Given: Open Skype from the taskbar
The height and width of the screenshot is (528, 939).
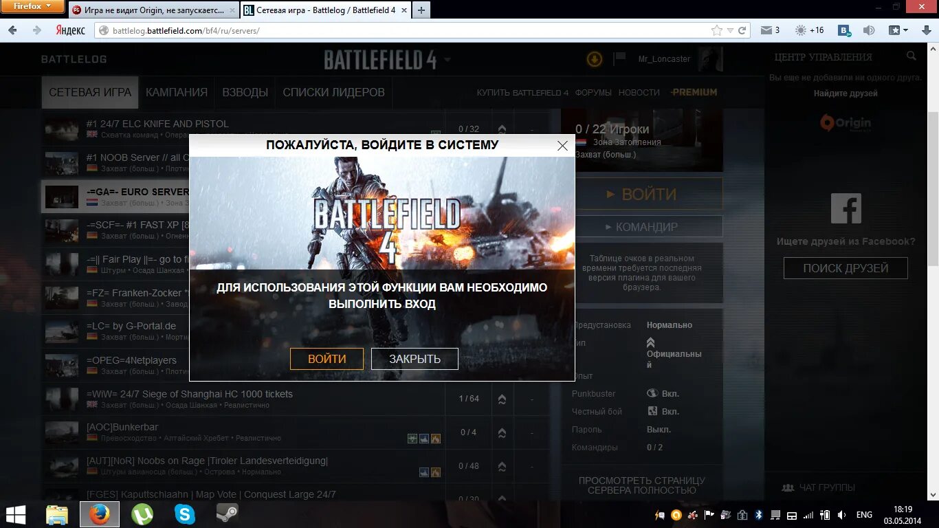Looking at the screenshot, I should click(184, 514).
